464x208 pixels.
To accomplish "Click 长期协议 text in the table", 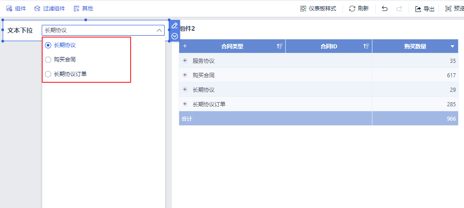I will pyautogui.click(x=204, y=90).
